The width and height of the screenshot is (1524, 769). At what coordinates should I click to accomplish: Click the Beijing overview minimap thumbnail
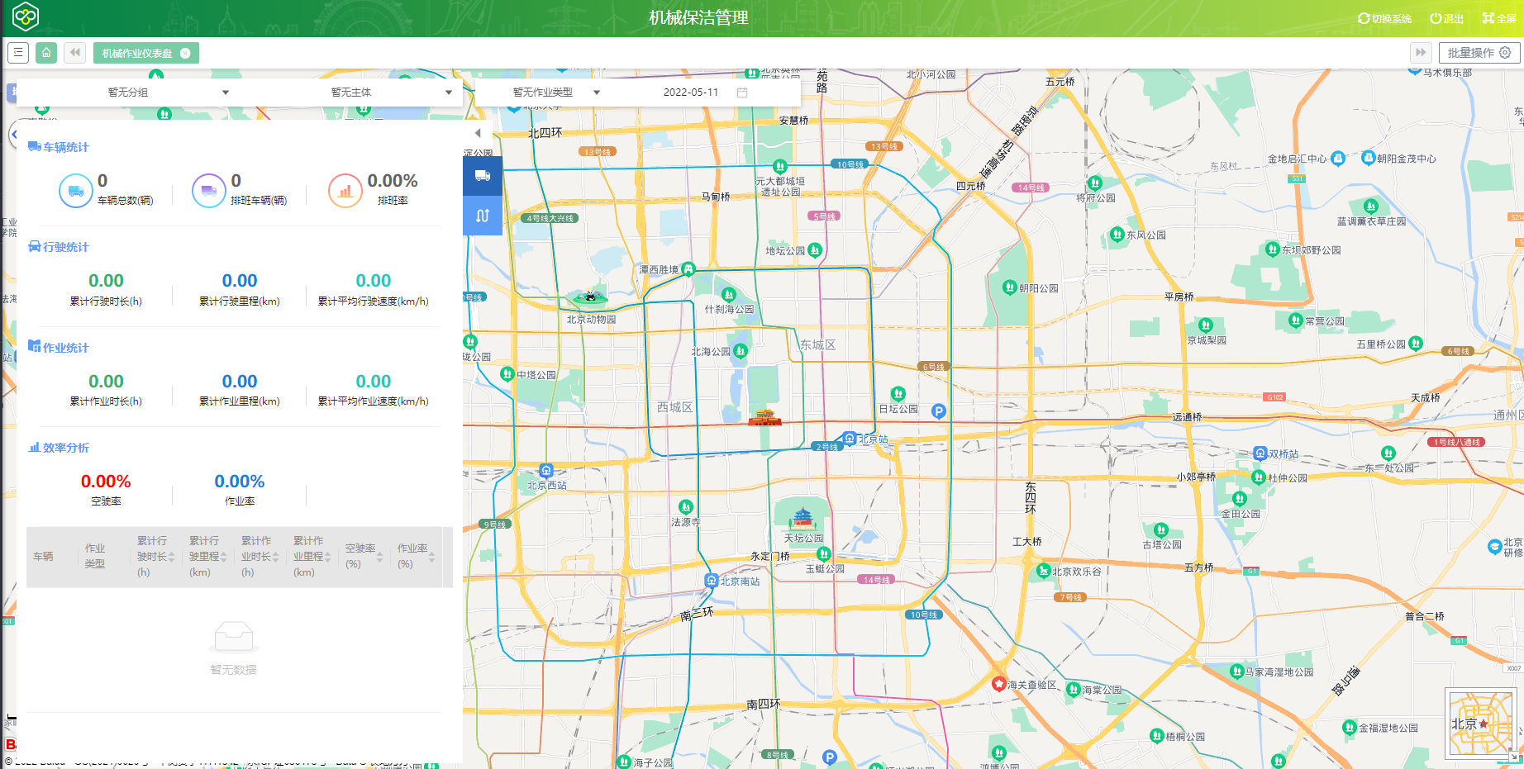click(1479, 724)
